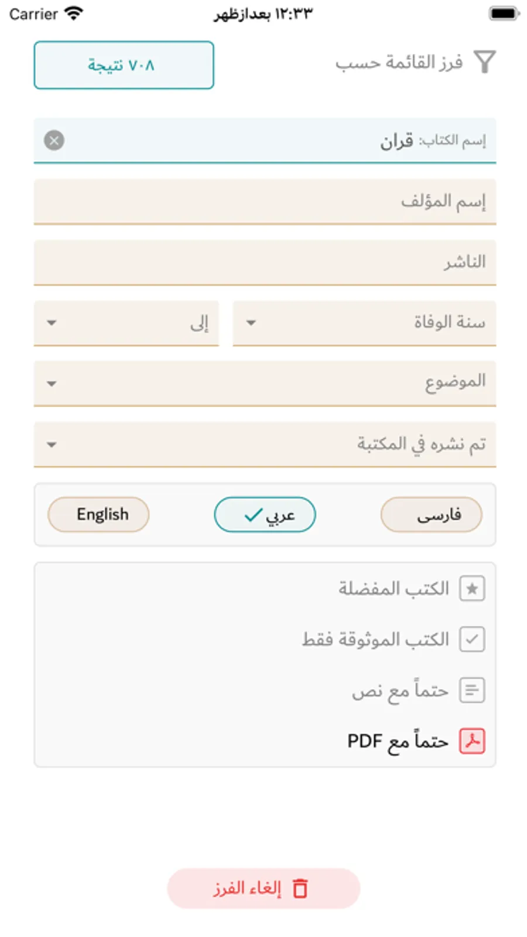Tap the Wi-Fi status icon
This screenshot has height=937, width=527.
(74, 13)
